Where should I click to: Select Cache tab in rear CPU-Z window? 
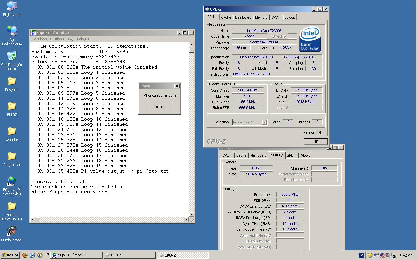coord(241,155)
